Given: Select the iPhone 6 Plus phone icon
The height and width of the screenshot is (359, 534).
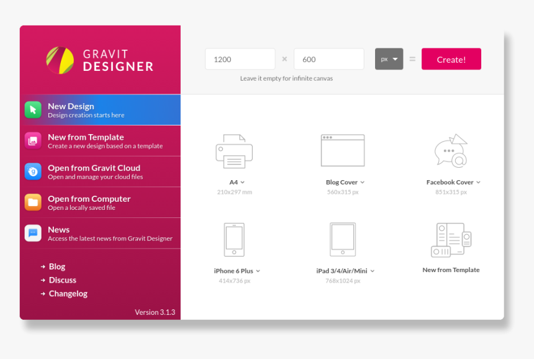Looking at the screenshot, I should [x=234, y=240].
